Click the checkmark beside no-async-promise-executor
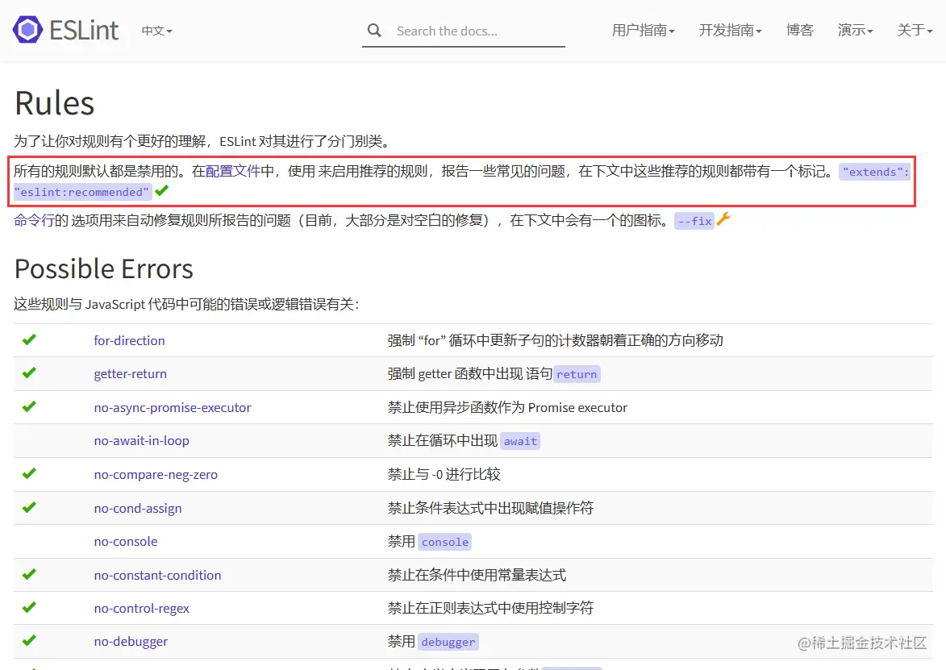Image resolution: width=946 pixels, height=670 pixels. [29, 406]
